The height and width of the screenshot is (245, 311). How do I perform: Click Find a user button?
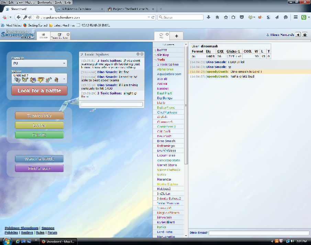click(39, 168)
